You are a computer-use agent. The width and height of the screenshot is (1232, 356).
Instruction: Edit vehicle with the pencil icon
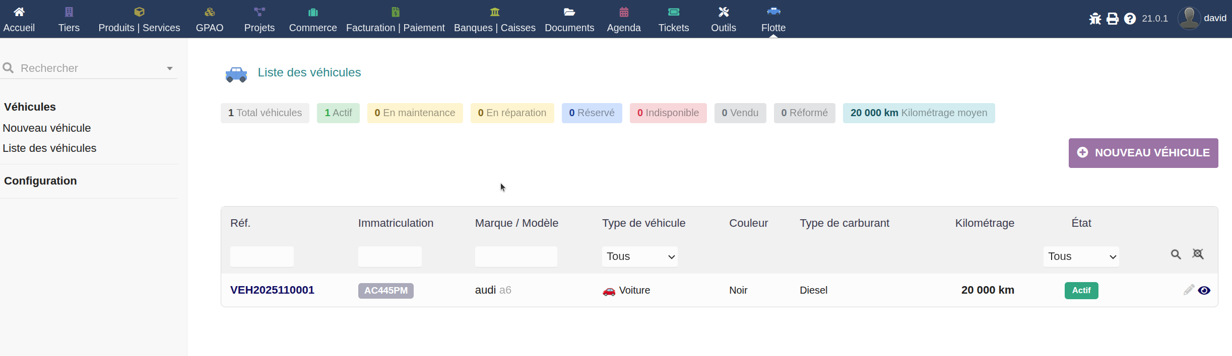[1189, 290]
